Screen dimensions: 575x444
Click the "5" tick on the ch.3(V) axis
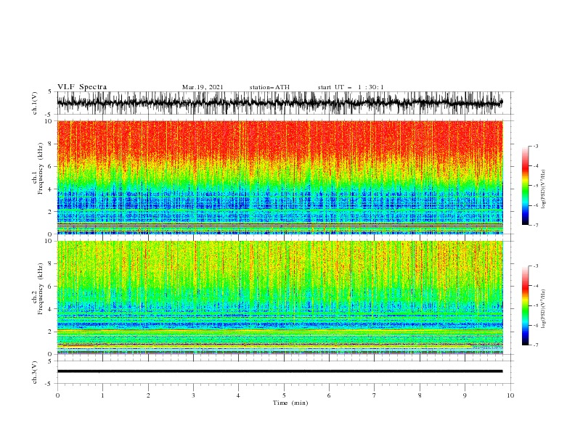(x=50, y=361)
